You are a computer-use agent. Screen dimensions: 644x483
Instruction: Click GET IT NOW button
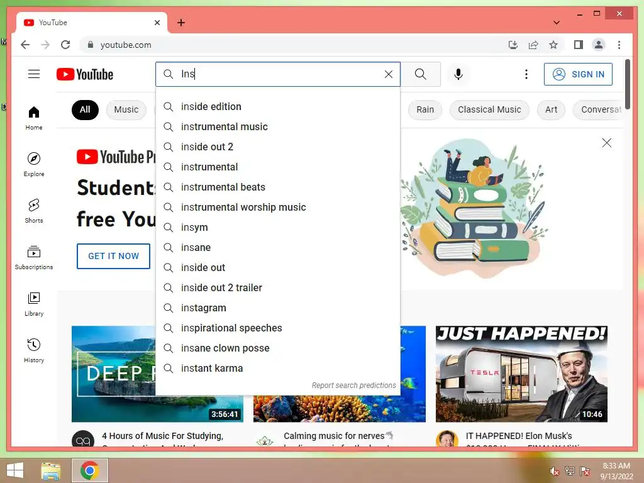[113, 257]
